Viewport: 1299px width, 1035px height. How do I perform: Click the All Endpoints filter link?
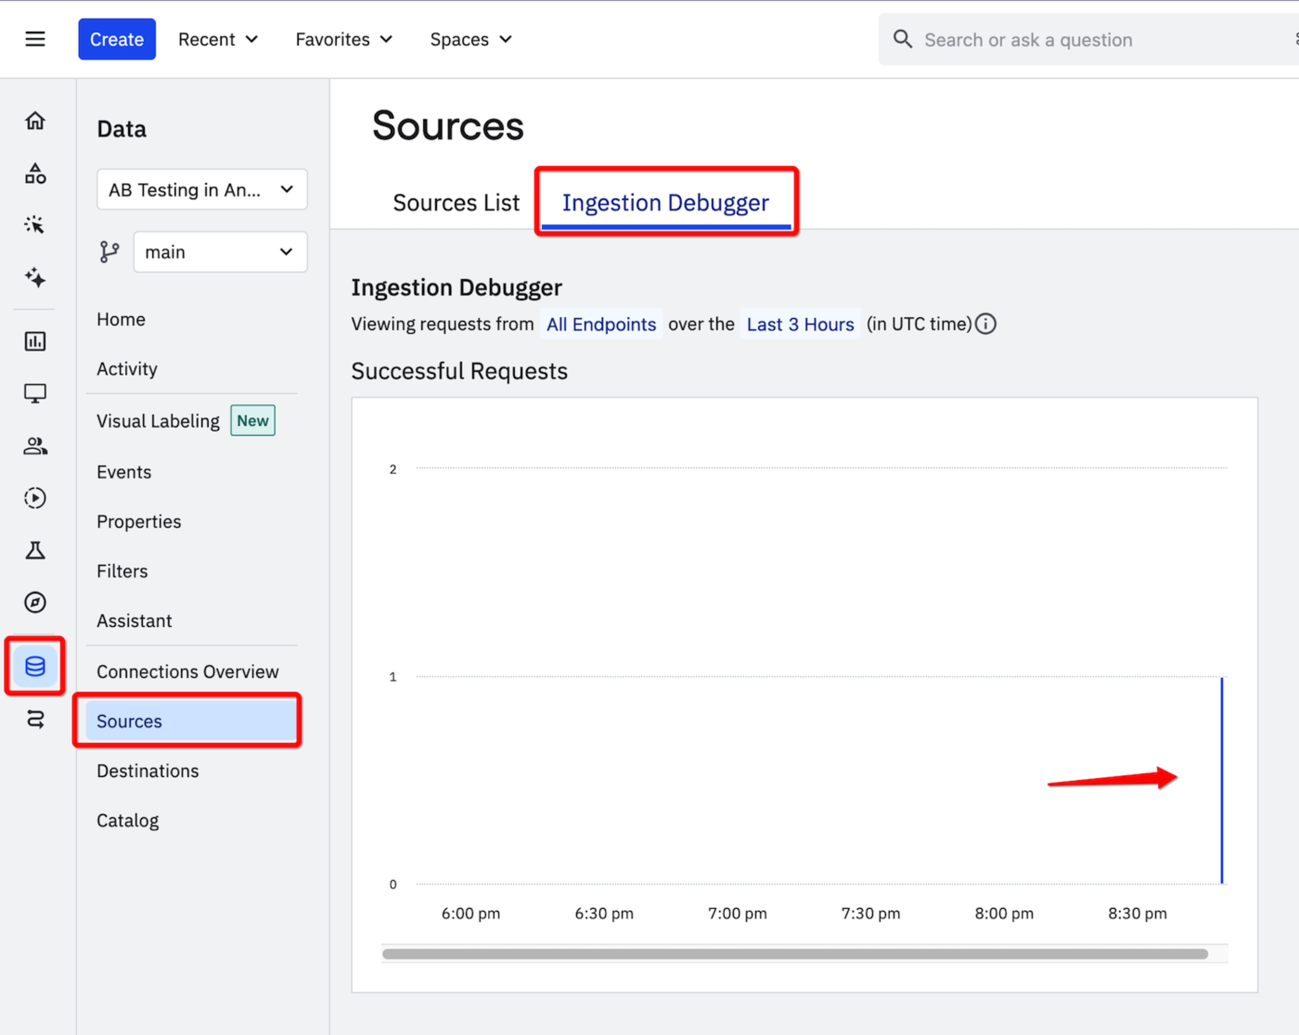pyautogui.click(x=601, y=325)
